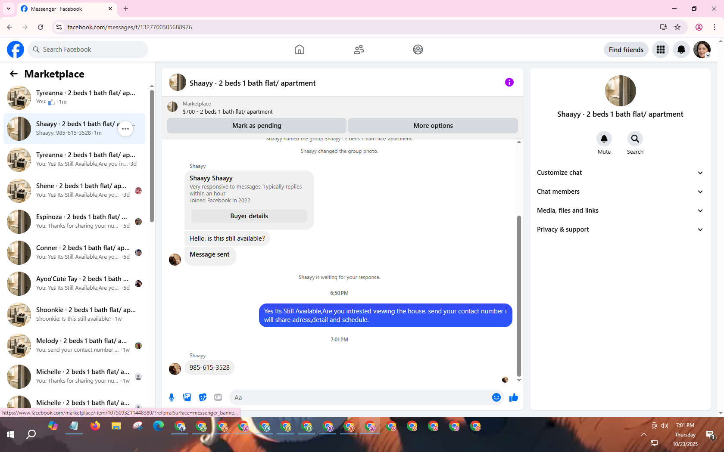Image resolution: width=724 pixels, height=452 pixels.
Task: Choose a sticker icon
Action: [203, 397]
